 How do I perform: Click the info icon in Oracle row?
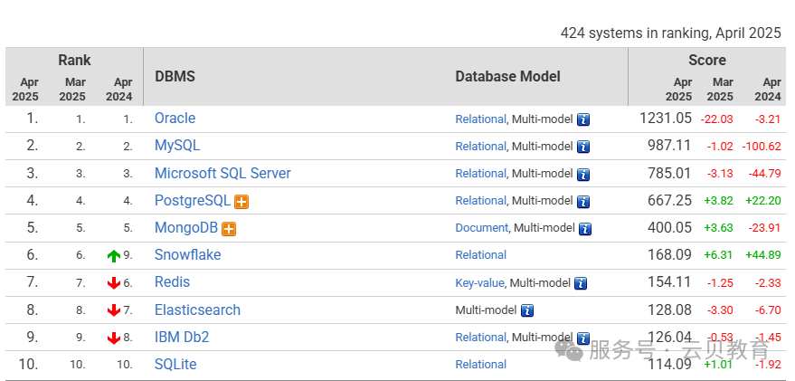coord(583,119)
